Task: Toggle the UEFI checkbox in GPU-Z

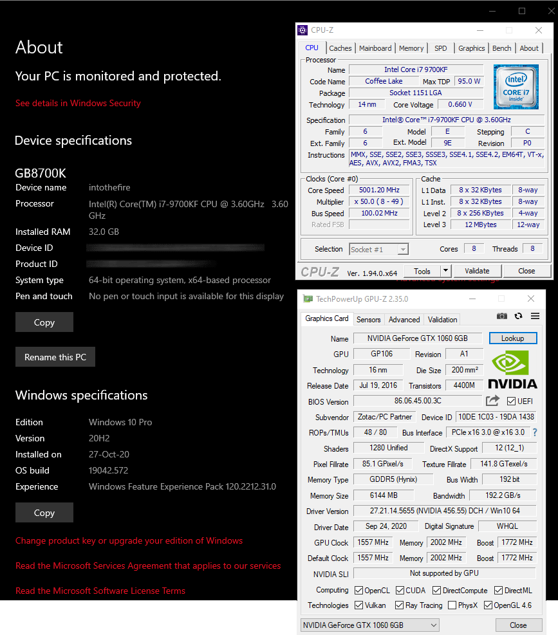Action: (512, 401)
